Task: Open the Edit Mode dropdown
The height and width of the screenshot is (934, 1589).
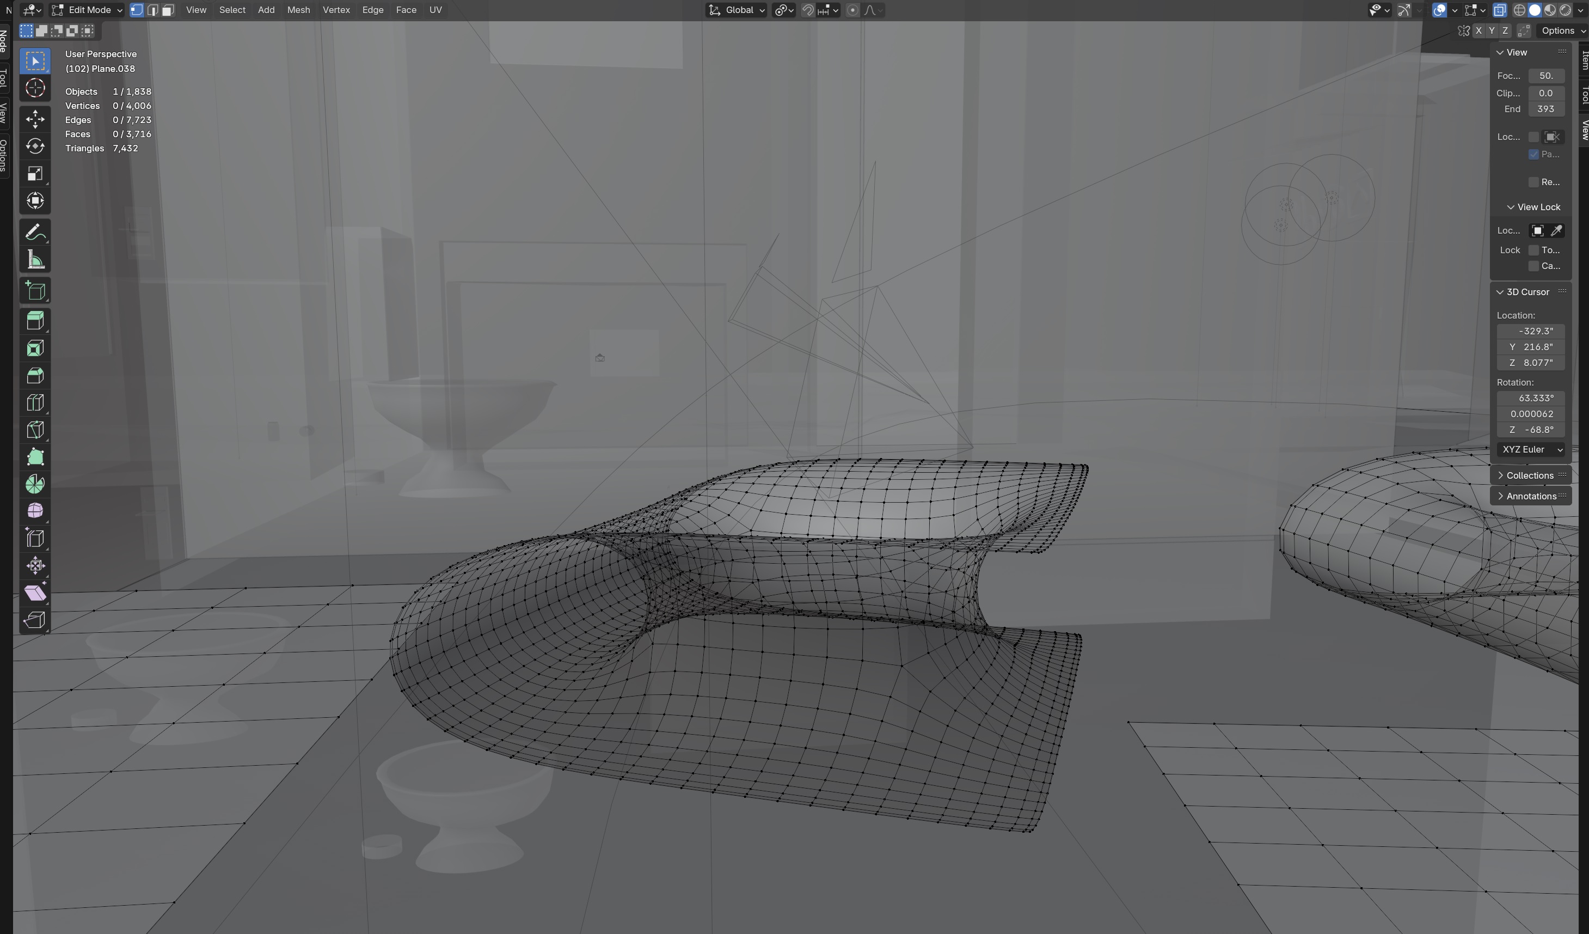Action: pyautogui.click(x=87, y=10)
